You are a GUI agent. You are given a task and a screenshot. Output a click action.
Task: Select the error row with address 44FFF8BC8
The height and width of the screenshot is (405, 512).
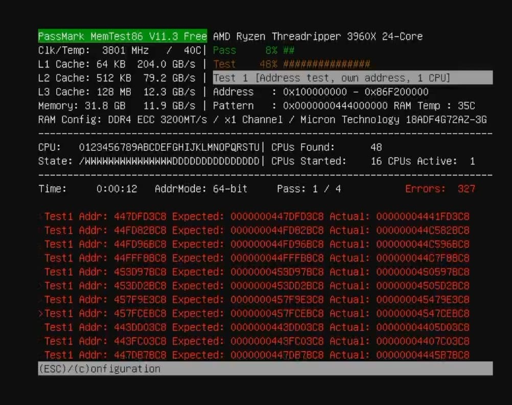pos(257,258)
